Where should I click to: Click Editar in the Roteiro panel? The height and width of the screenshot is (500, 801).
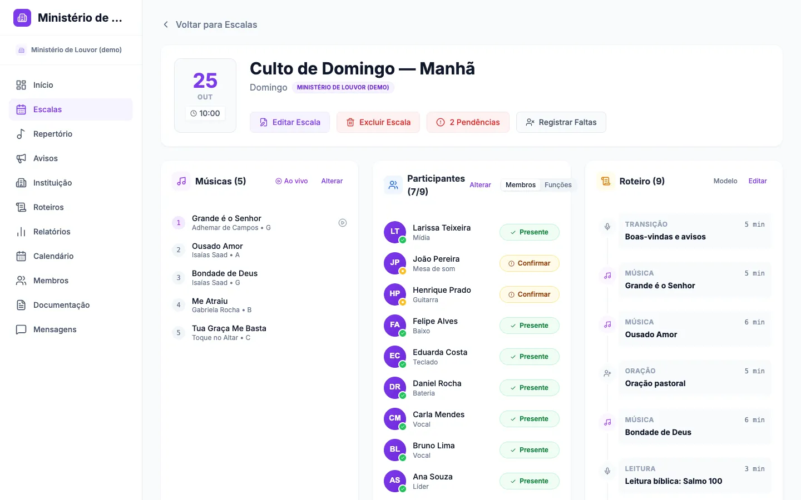[758, 181]
